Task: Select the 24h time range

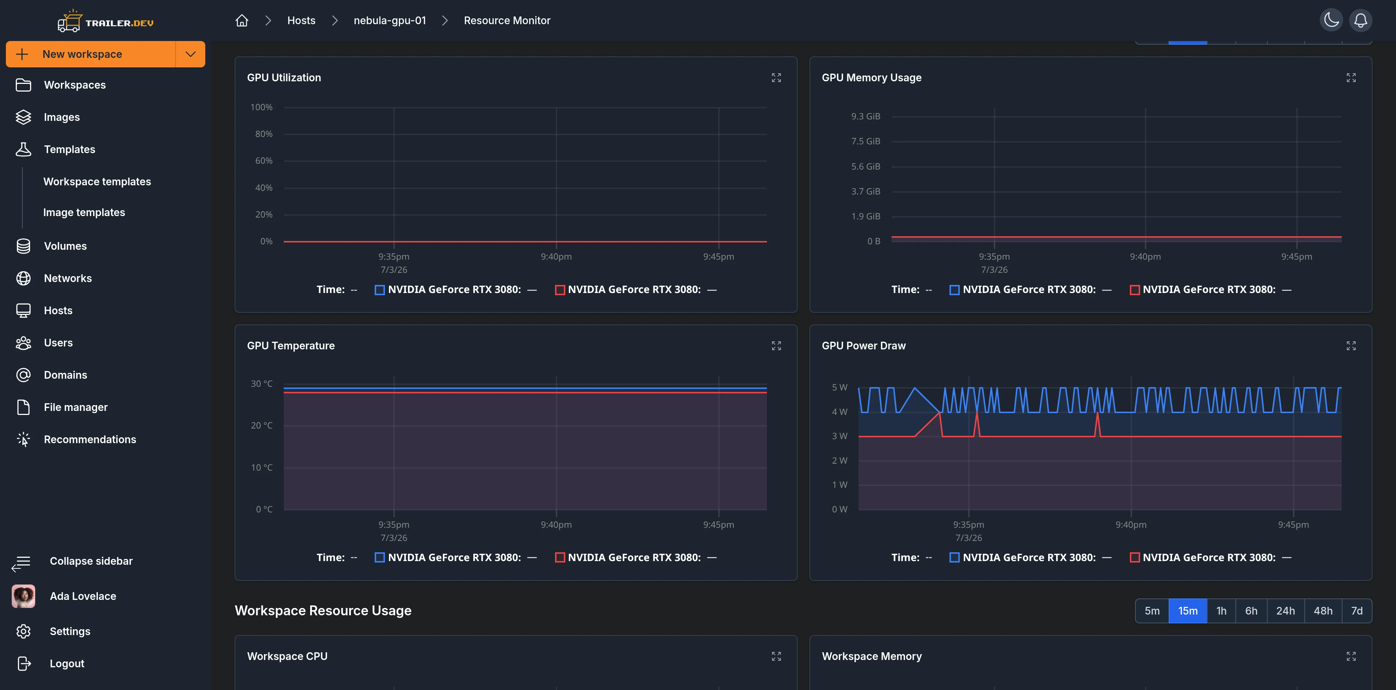Action: 1285,611
